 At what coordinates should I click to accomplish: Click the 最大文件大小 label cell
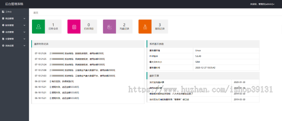tap(170, 62)
